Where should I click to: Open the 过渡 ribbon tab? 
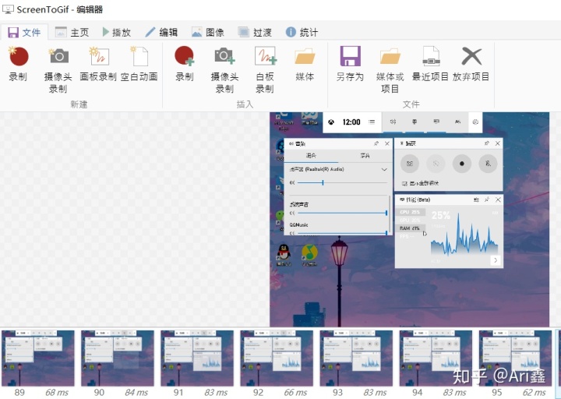point(255,33)
